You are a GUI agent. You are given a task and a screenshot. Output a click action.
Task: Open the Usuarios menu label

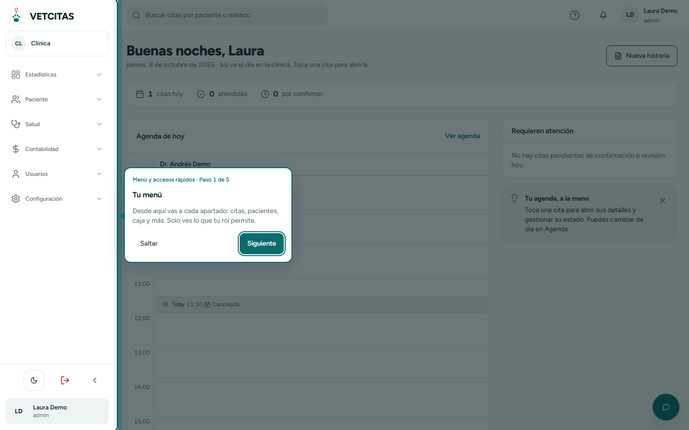tap(36, 174)
